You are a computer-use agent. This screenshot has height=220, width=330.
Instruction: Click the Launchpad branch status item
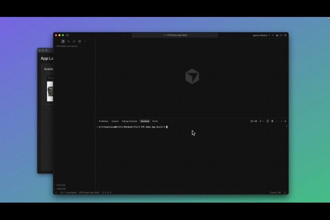pyautogui.click(x=69, y=192)
